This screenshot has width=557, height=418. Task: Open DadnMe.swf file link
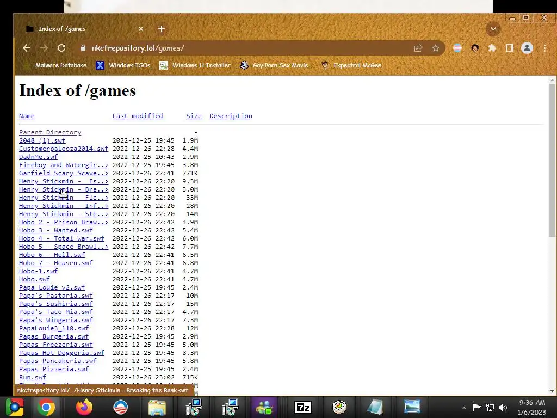pos(39,157)
